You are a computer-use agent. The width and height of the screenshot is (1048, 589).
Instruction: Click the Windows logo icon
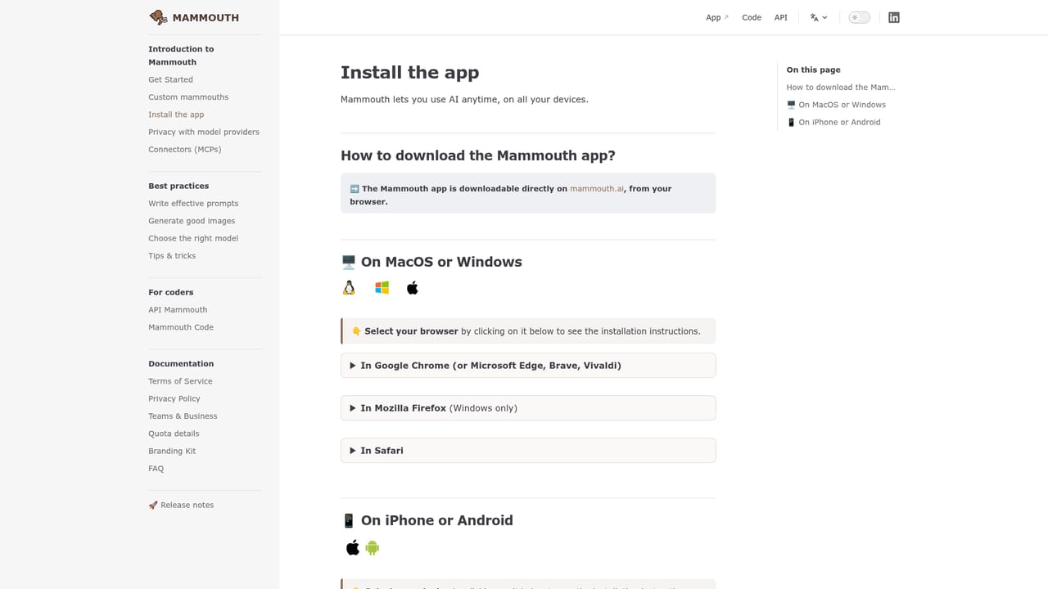382,288
